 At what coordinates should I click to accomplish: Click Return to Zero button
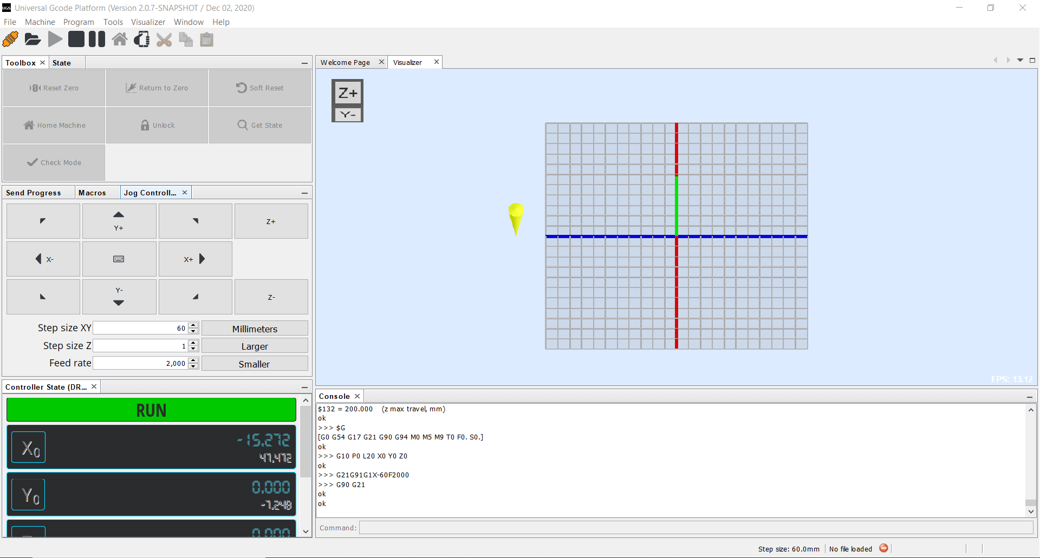[157, 88]
